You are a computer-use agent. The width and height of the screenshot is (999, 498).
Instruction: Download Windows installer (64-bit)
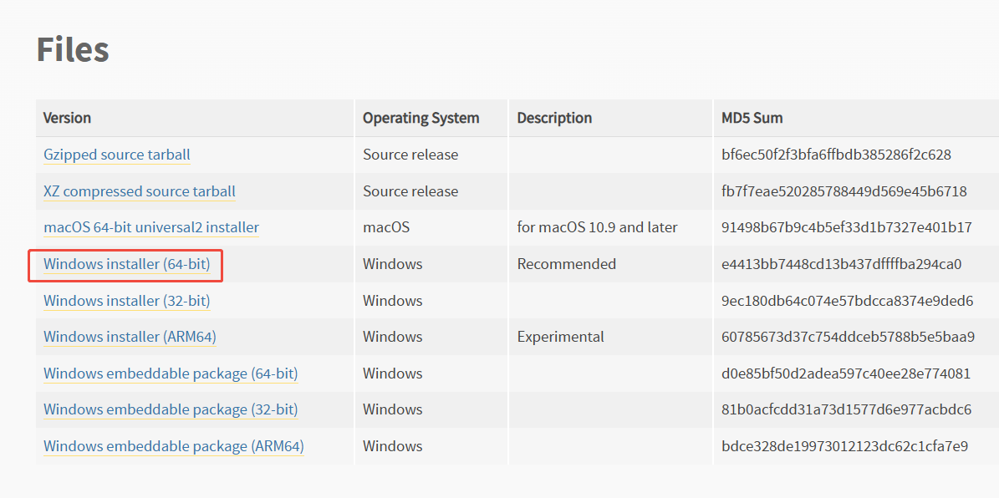pyautogui.click(x=126, y=264)
